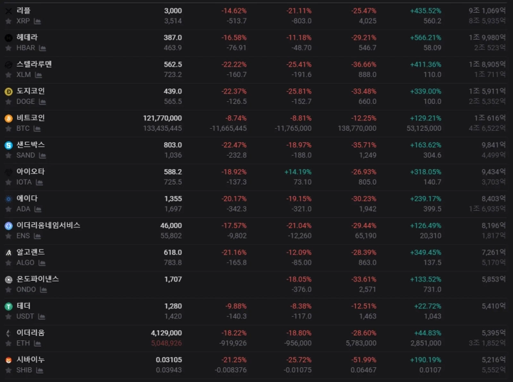Screen dimensions: 513x382
Task: Click the Bitcoin coin logo icon
Action: pos(8,119)
